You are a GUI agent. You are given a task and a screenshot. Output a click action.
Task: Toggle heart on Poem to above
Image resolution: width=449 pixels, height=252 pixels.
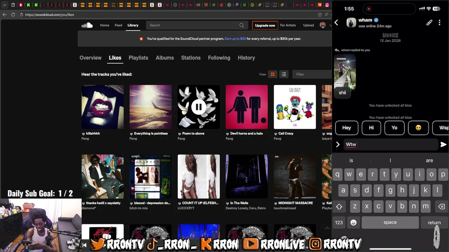point(180,134)
